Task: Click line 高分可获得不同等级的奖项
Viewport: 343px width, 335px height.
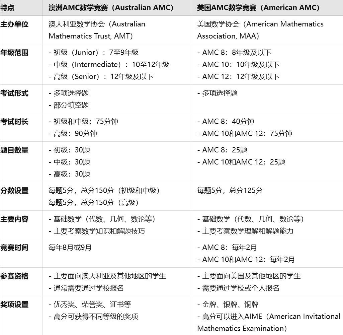Action: click(x=93, y=316)
